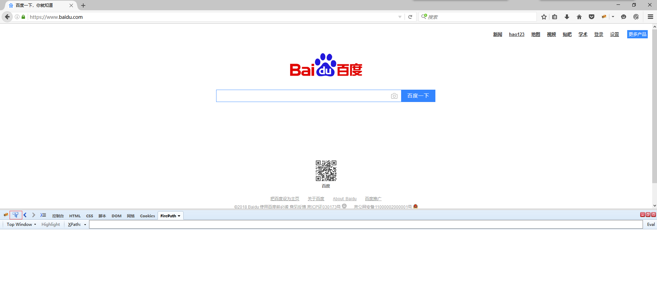Minimize the Firebug panel
Screen dimensions: 657x308
point(643,215)
